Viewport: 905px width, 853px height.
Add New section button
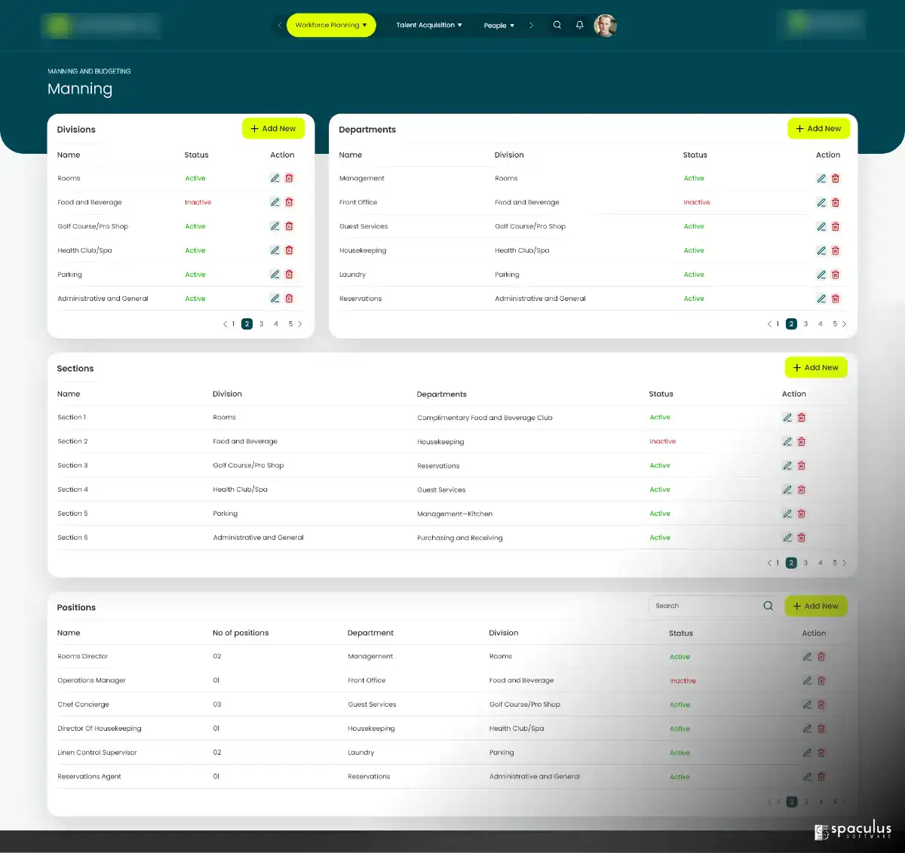[816, 367]
